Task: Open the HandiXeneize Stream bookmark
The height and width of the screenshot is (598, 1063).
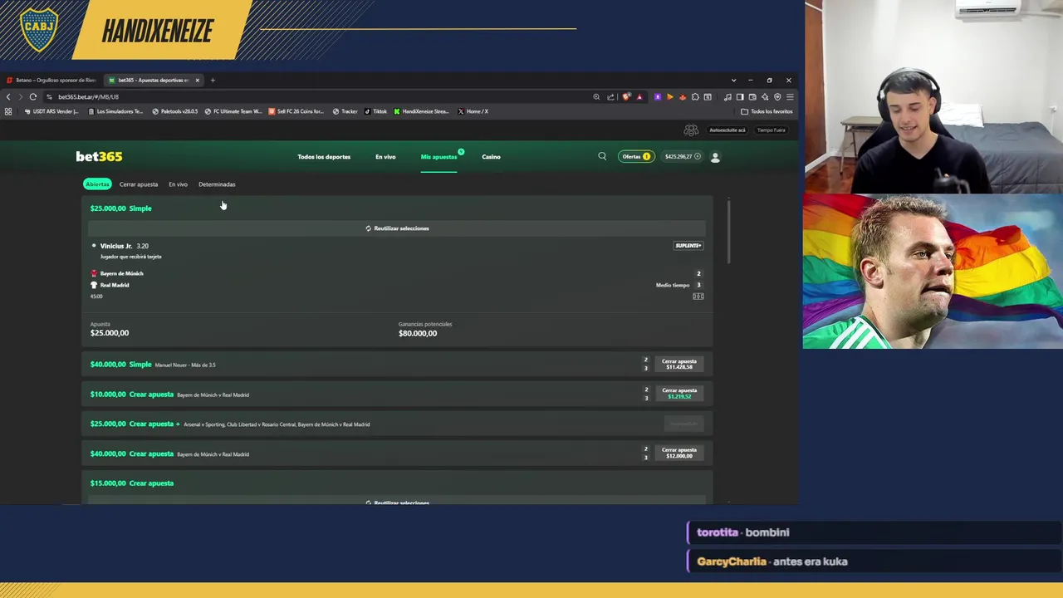Action: (x=422, y=111)
